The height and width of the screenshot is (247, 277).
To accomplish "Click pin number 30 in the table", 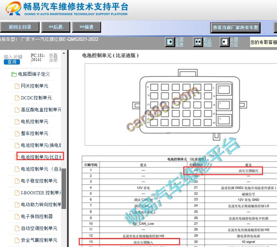I will click(x=196, y=242).
